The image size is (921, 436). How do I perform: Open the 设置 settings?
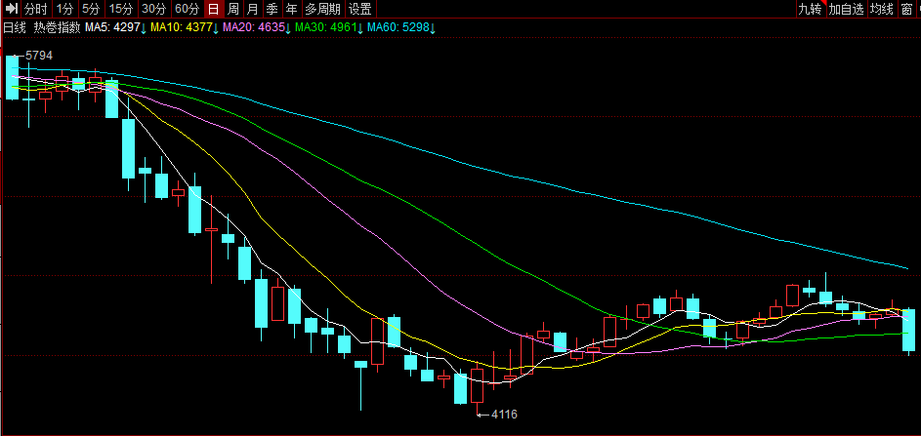[360, 8]
